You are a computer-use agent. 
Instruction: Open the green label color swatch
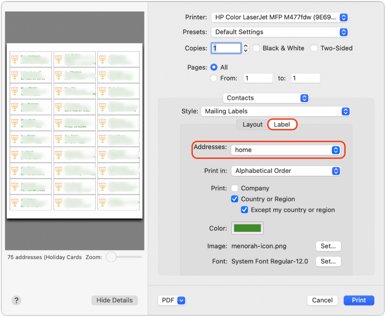(247, 228)
